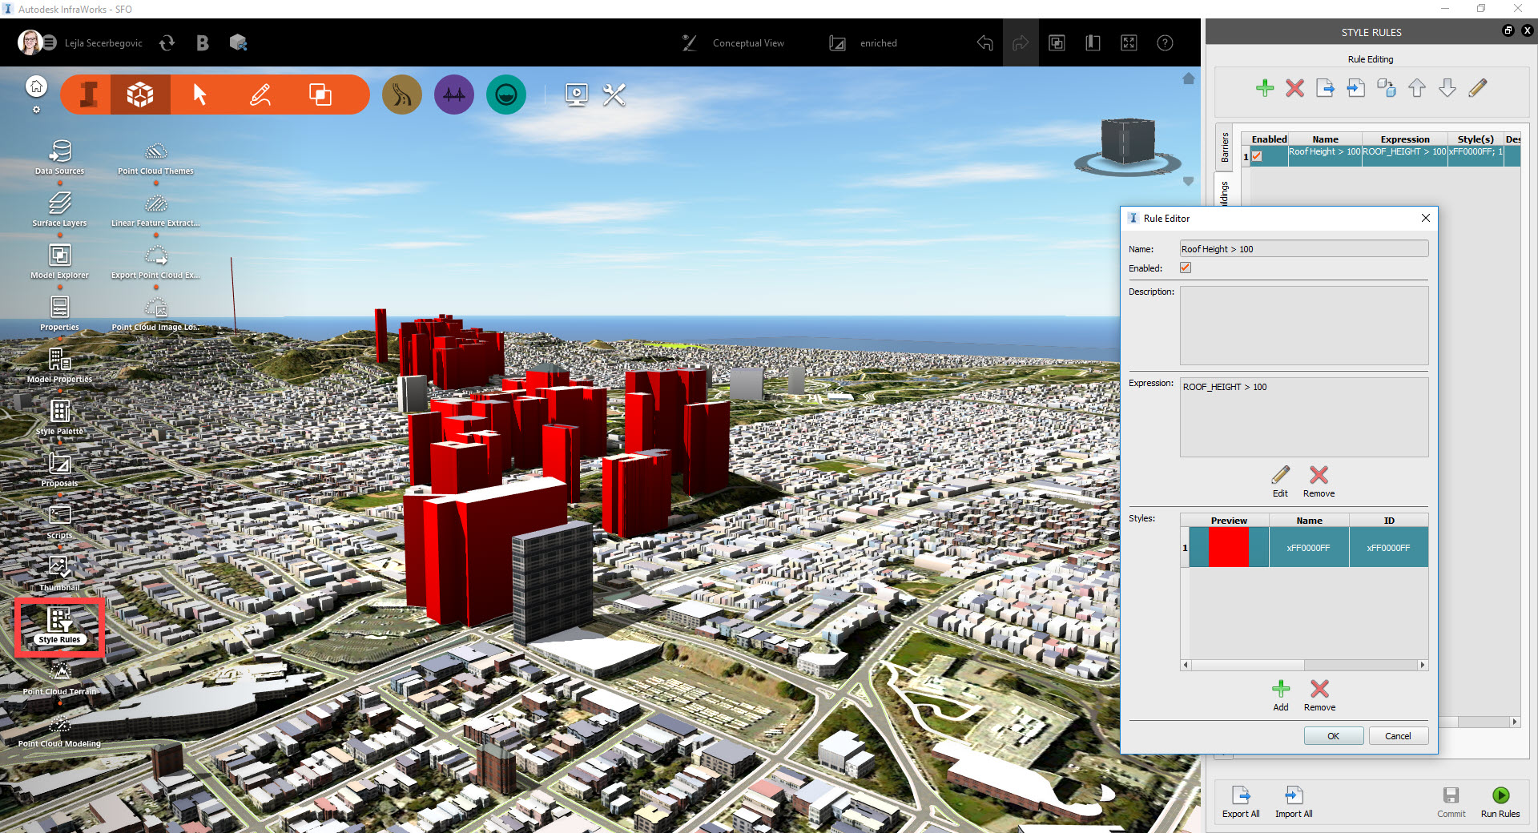Expand the Settings gear under Home
This screenshot has width=1538, height=833.
36,111
